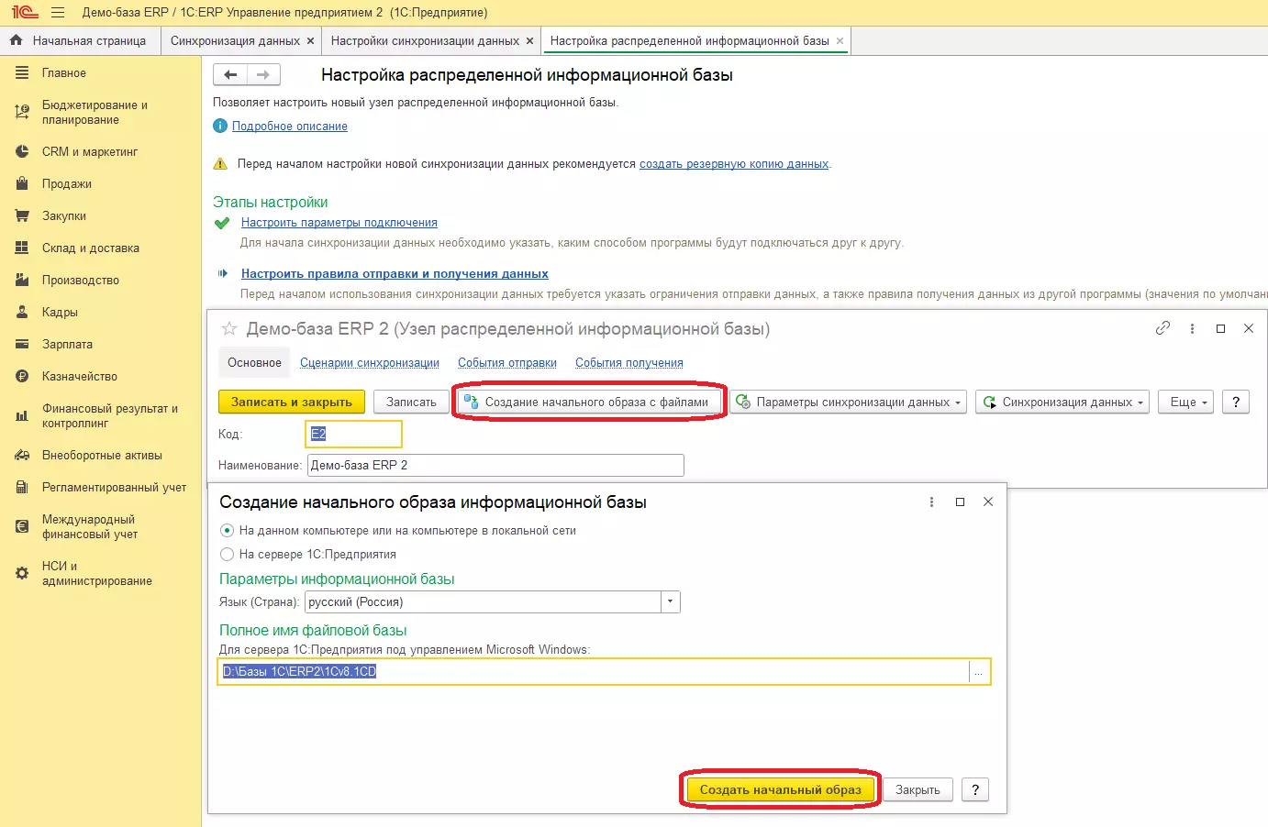The image size is (1268, 827).
Task: Open three-dot menu of initial image dialog
Action: 931,502
